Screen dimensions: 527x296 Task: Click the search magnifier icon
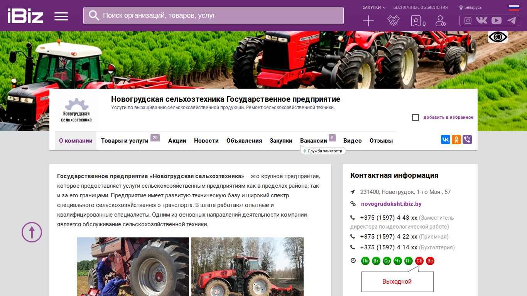(94, 15)
